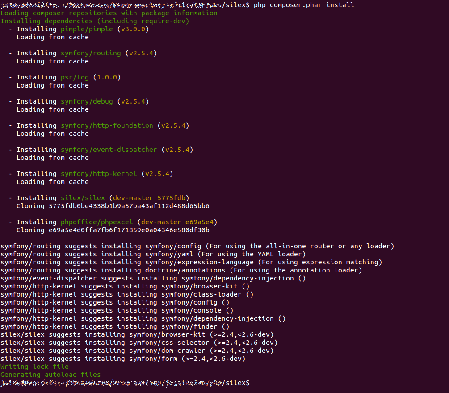Click 'Loading from cache' under psr/log
This screenshot has width=449, height=393.
tap(53, 85)
